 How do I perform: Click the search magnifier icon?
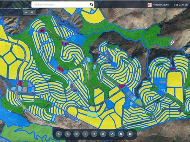[91, 4]
